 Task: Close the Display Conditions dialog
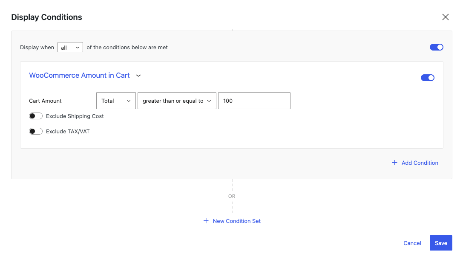(445, 17)
